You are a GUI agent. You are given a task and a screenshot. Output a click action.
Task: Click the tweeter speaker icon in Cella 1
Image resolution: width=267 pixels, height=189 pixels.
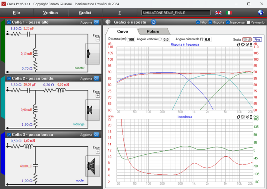point(92,54)
